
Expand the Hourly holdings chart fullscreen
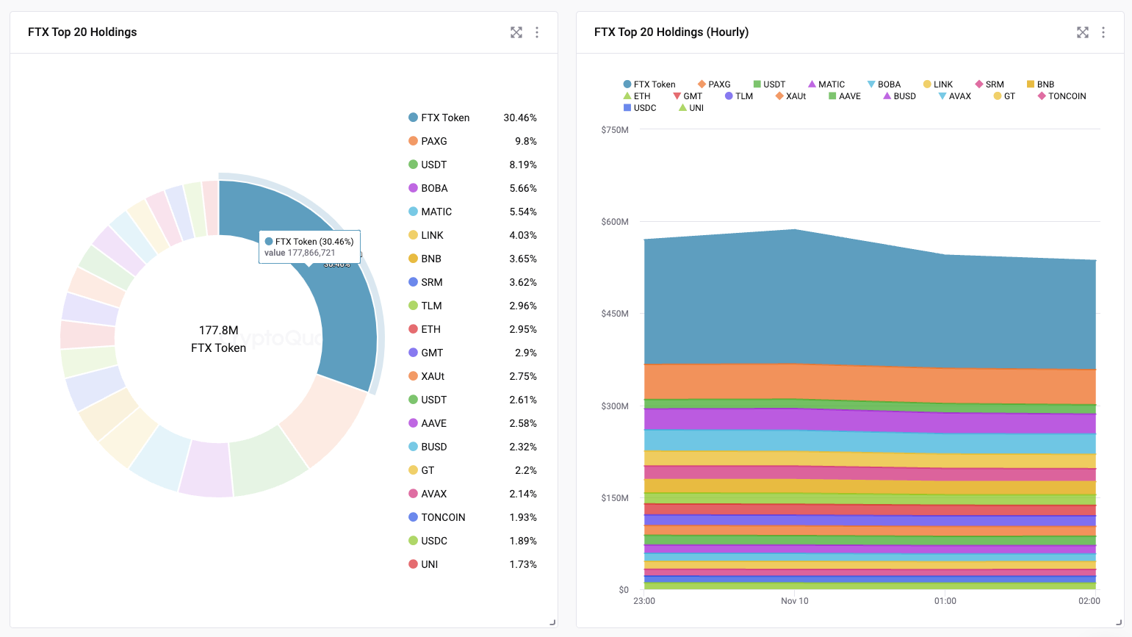(1083, 32)
